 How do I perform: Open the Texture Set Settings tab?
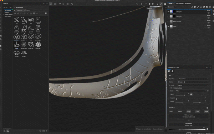click(x=183, y=4)
